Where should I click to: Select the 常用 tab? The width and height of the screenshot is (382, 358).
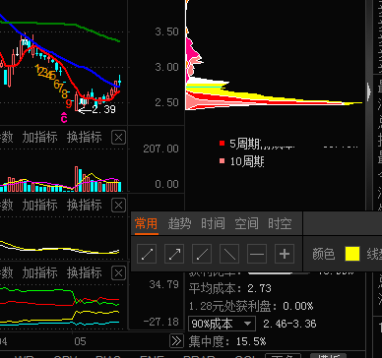click(147, 224)
